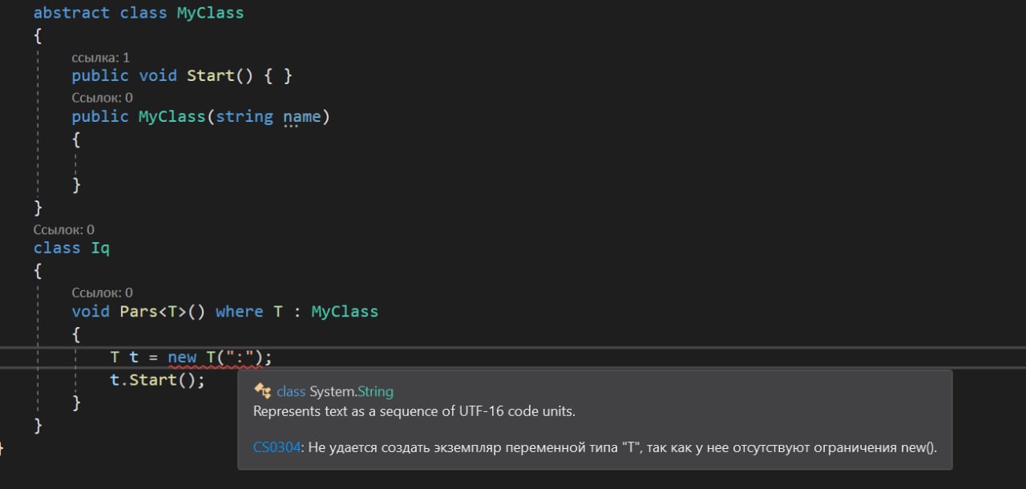Click 'MyClass' on the abstract class line
The image size is (1026, 489).
point(210,13)
